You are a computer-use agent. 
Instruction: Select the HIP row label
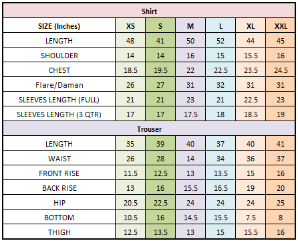click(x=59, y=203)
